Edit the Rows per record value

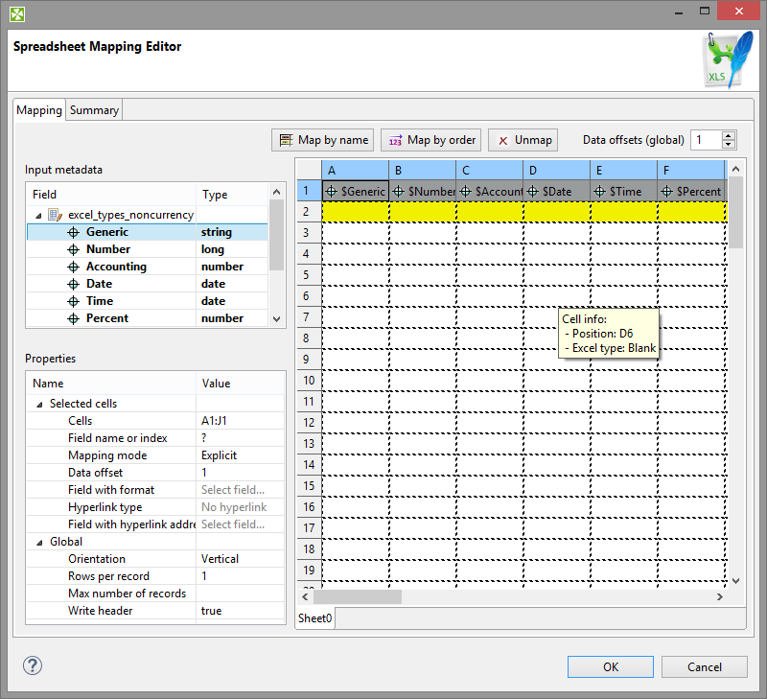pyautogui.click(x=240, y=576)
